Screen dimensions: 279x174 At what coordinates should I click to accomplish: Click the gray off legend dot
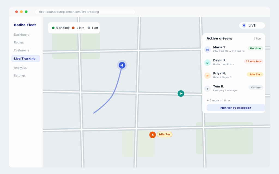[x=89, y=28]
